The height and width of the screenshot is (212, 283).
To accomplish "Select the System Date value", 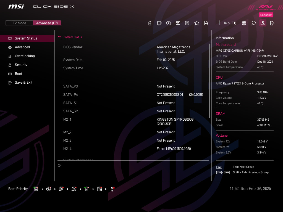I will coord(166,60).
